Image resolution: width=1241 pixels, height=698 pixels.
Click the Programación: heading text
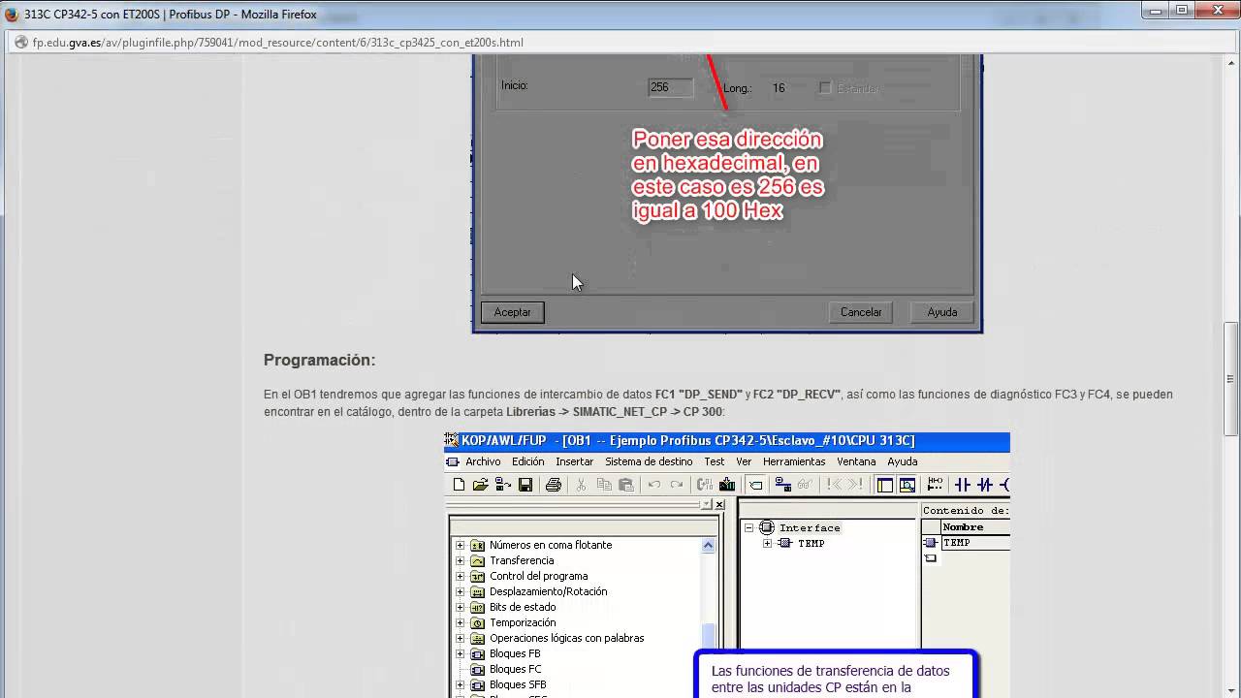click(319, 360)
